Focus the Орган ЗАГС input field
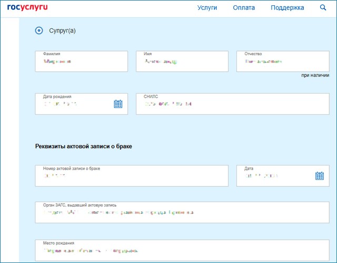337x263 pixels. [182, 213]
